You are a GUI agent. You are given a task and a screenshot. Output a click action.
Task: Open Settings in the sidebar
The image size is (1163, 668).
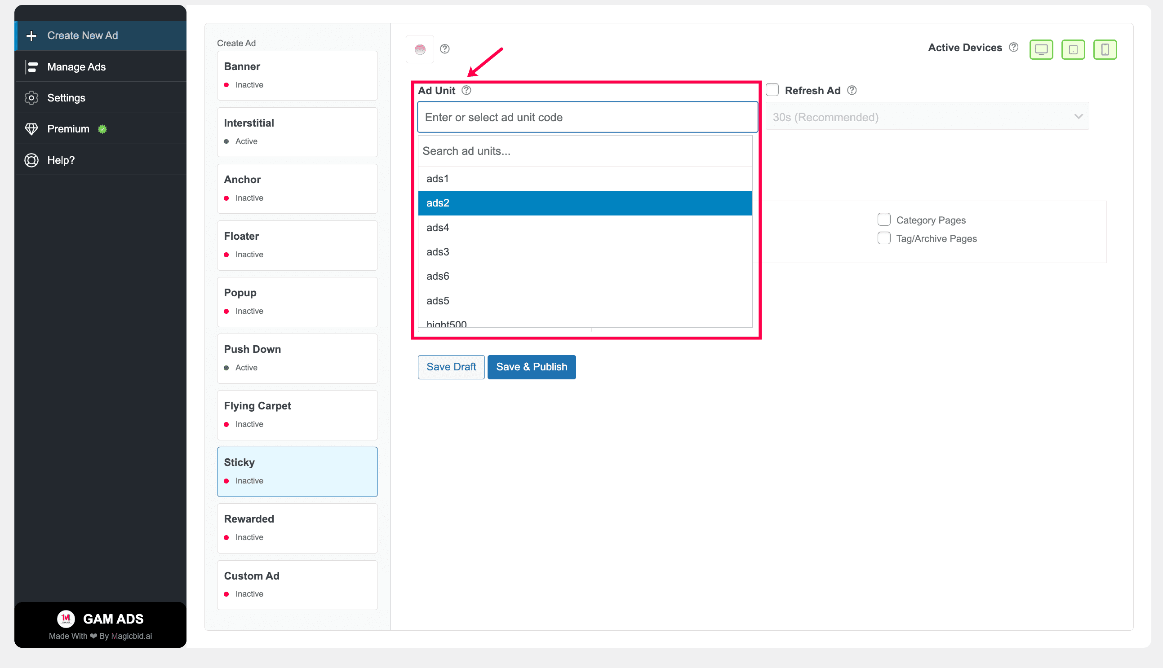click(101, 98)
